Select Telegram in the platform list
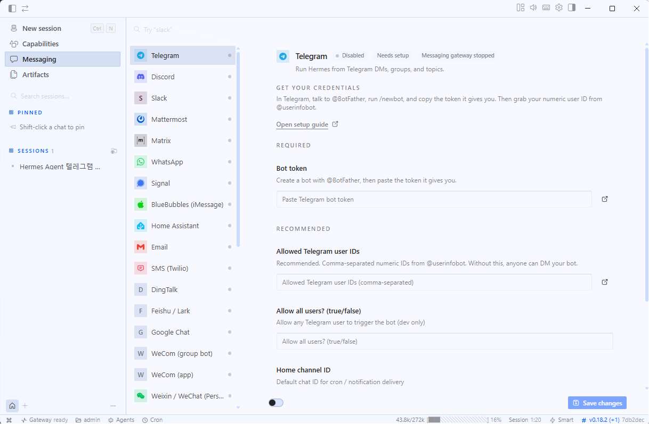 tap(183, 55)
